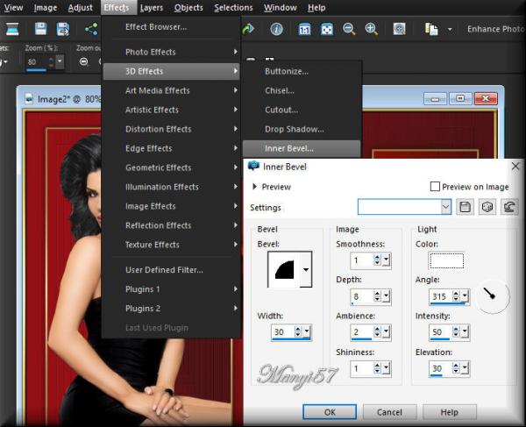Select Drop Shadow from 3D Effects submenu
526x427 pixels.
[x=294, y=129]
